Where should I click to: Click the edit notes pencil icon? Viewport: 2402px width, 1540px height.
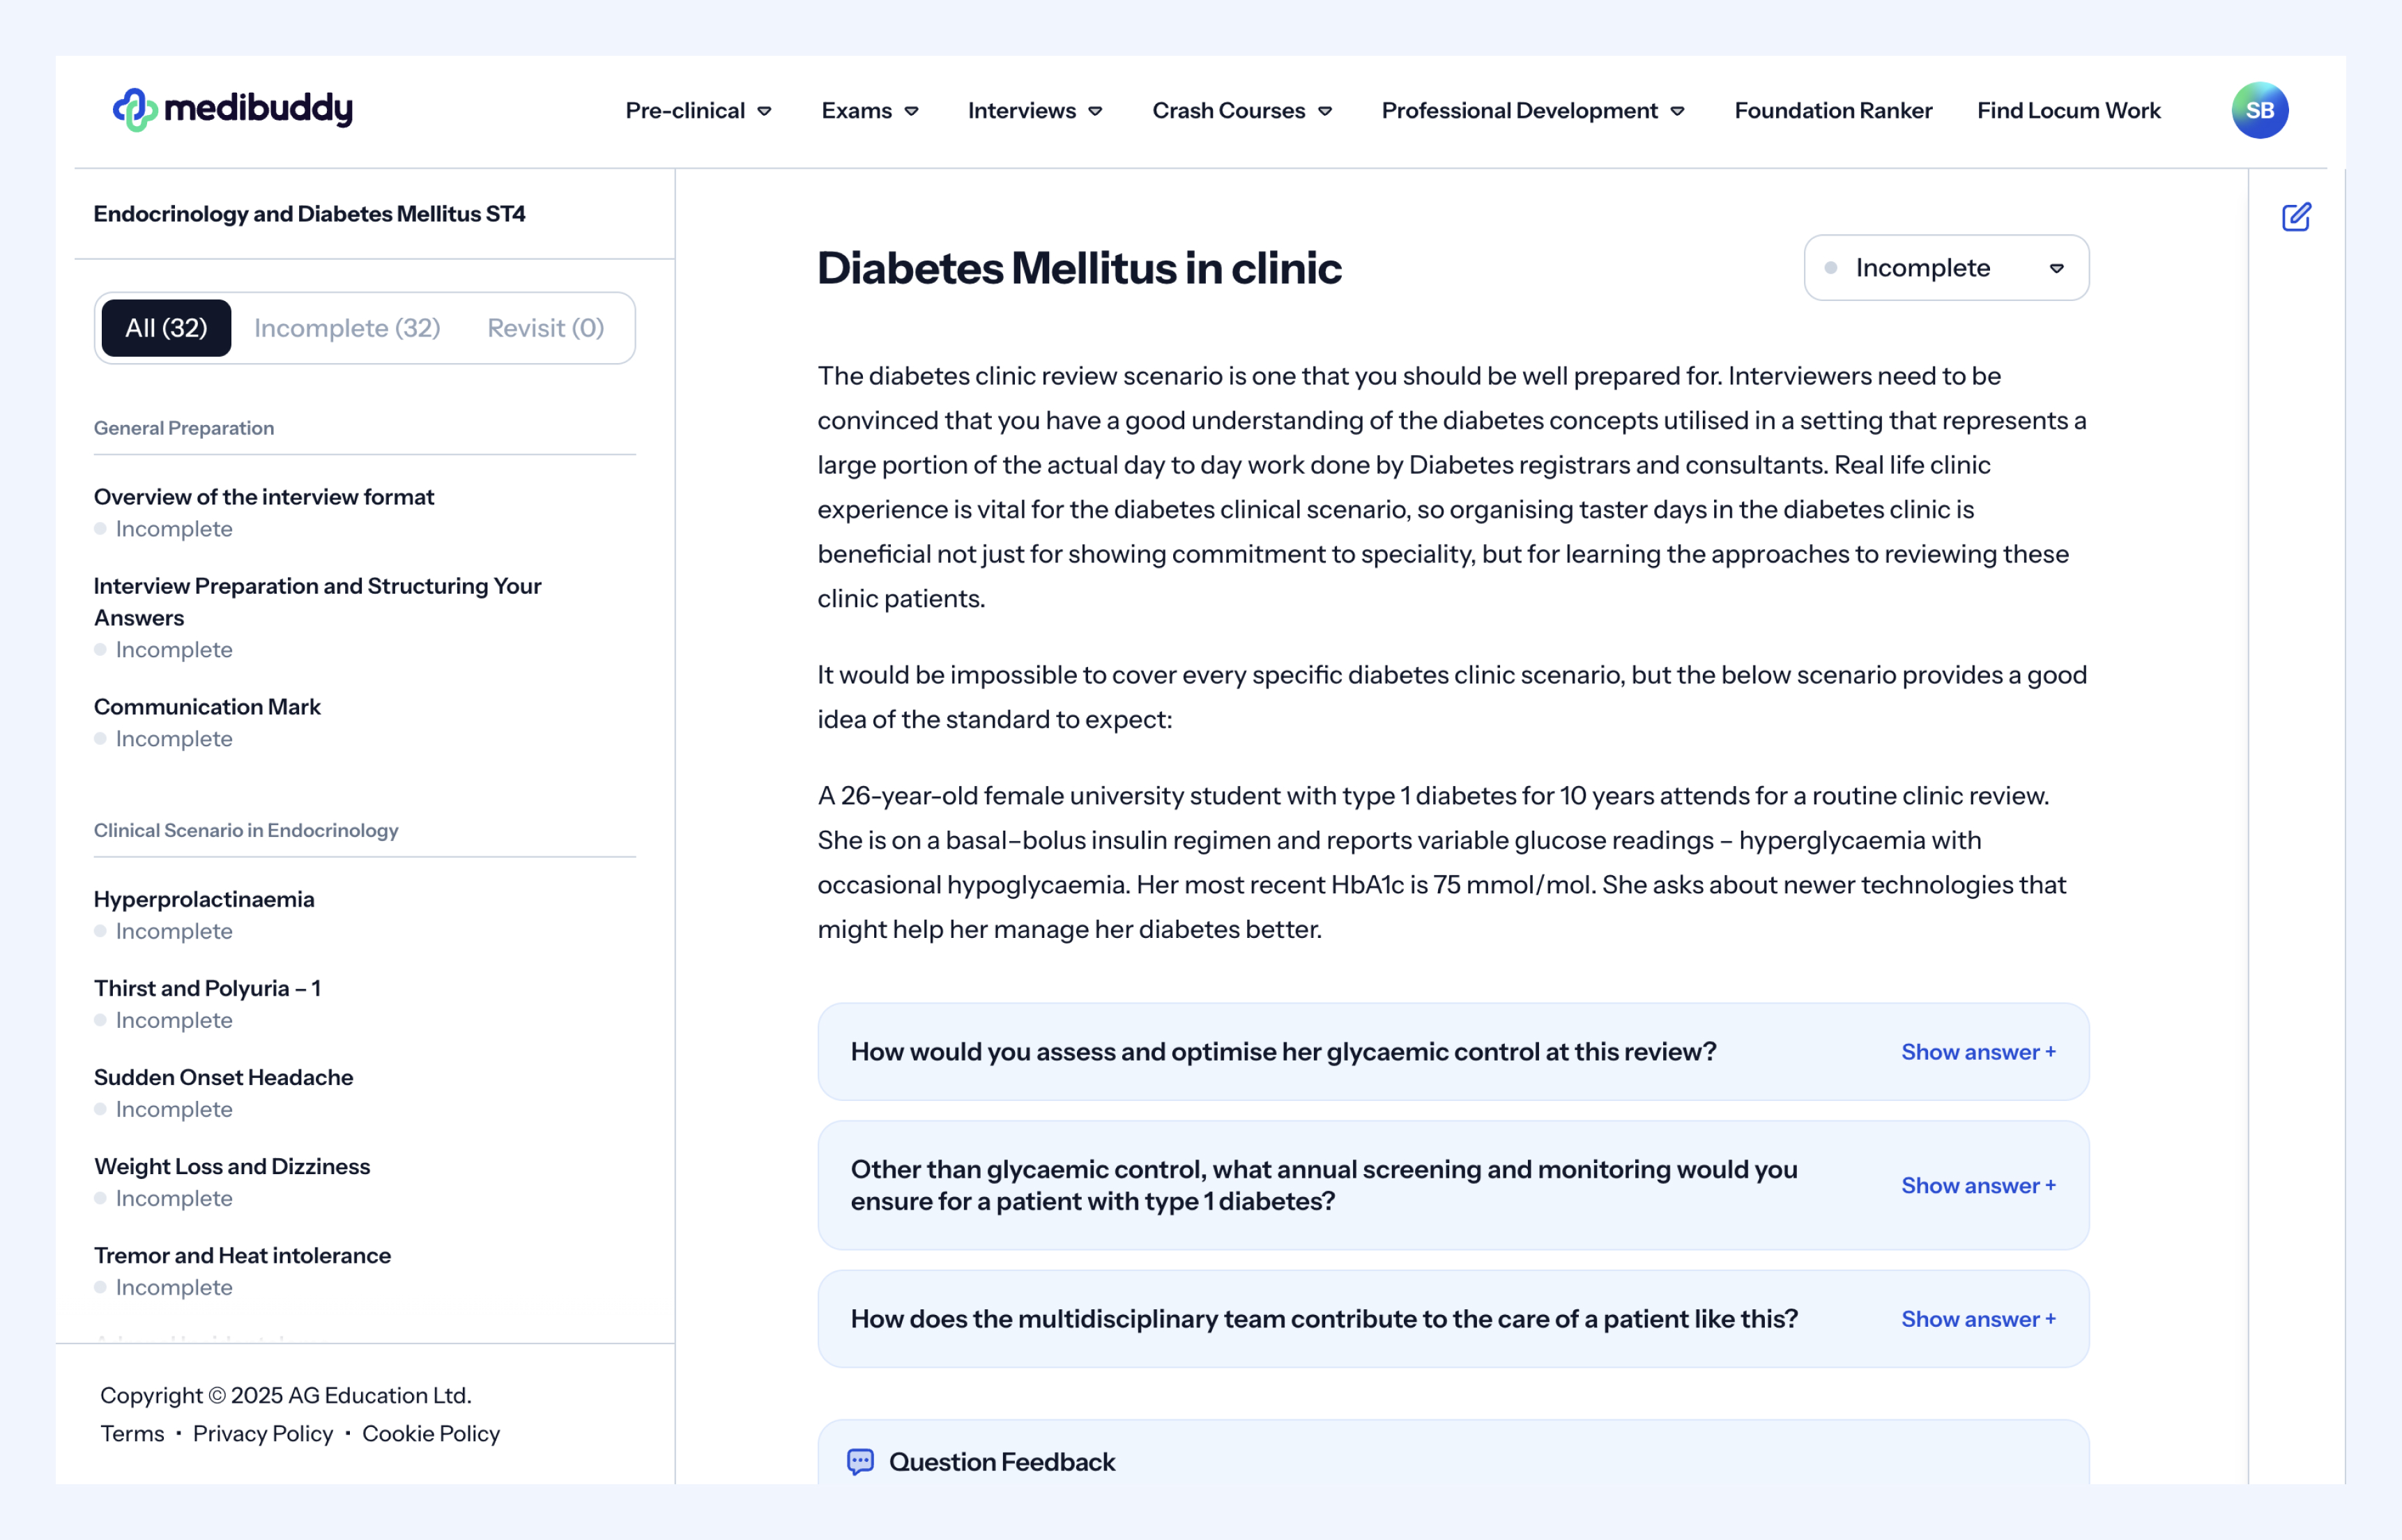(x=2296, y=217)
